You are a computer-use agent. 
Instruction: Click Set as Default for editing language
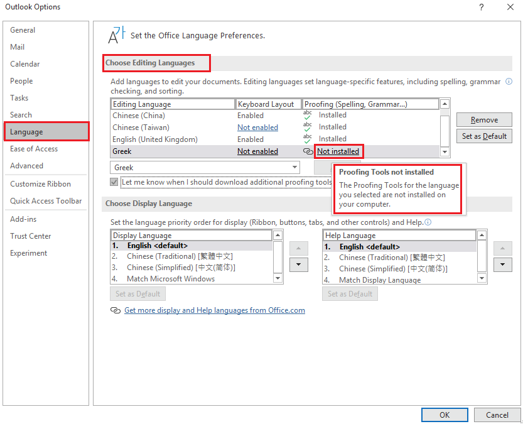(484, 136)
